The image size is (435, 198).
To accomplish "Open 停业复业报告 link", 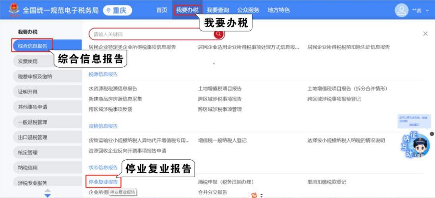I will pos(103,182).
